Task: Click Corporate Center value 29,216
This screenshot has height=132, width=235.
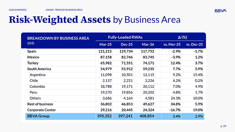Action: pos(106,110)
